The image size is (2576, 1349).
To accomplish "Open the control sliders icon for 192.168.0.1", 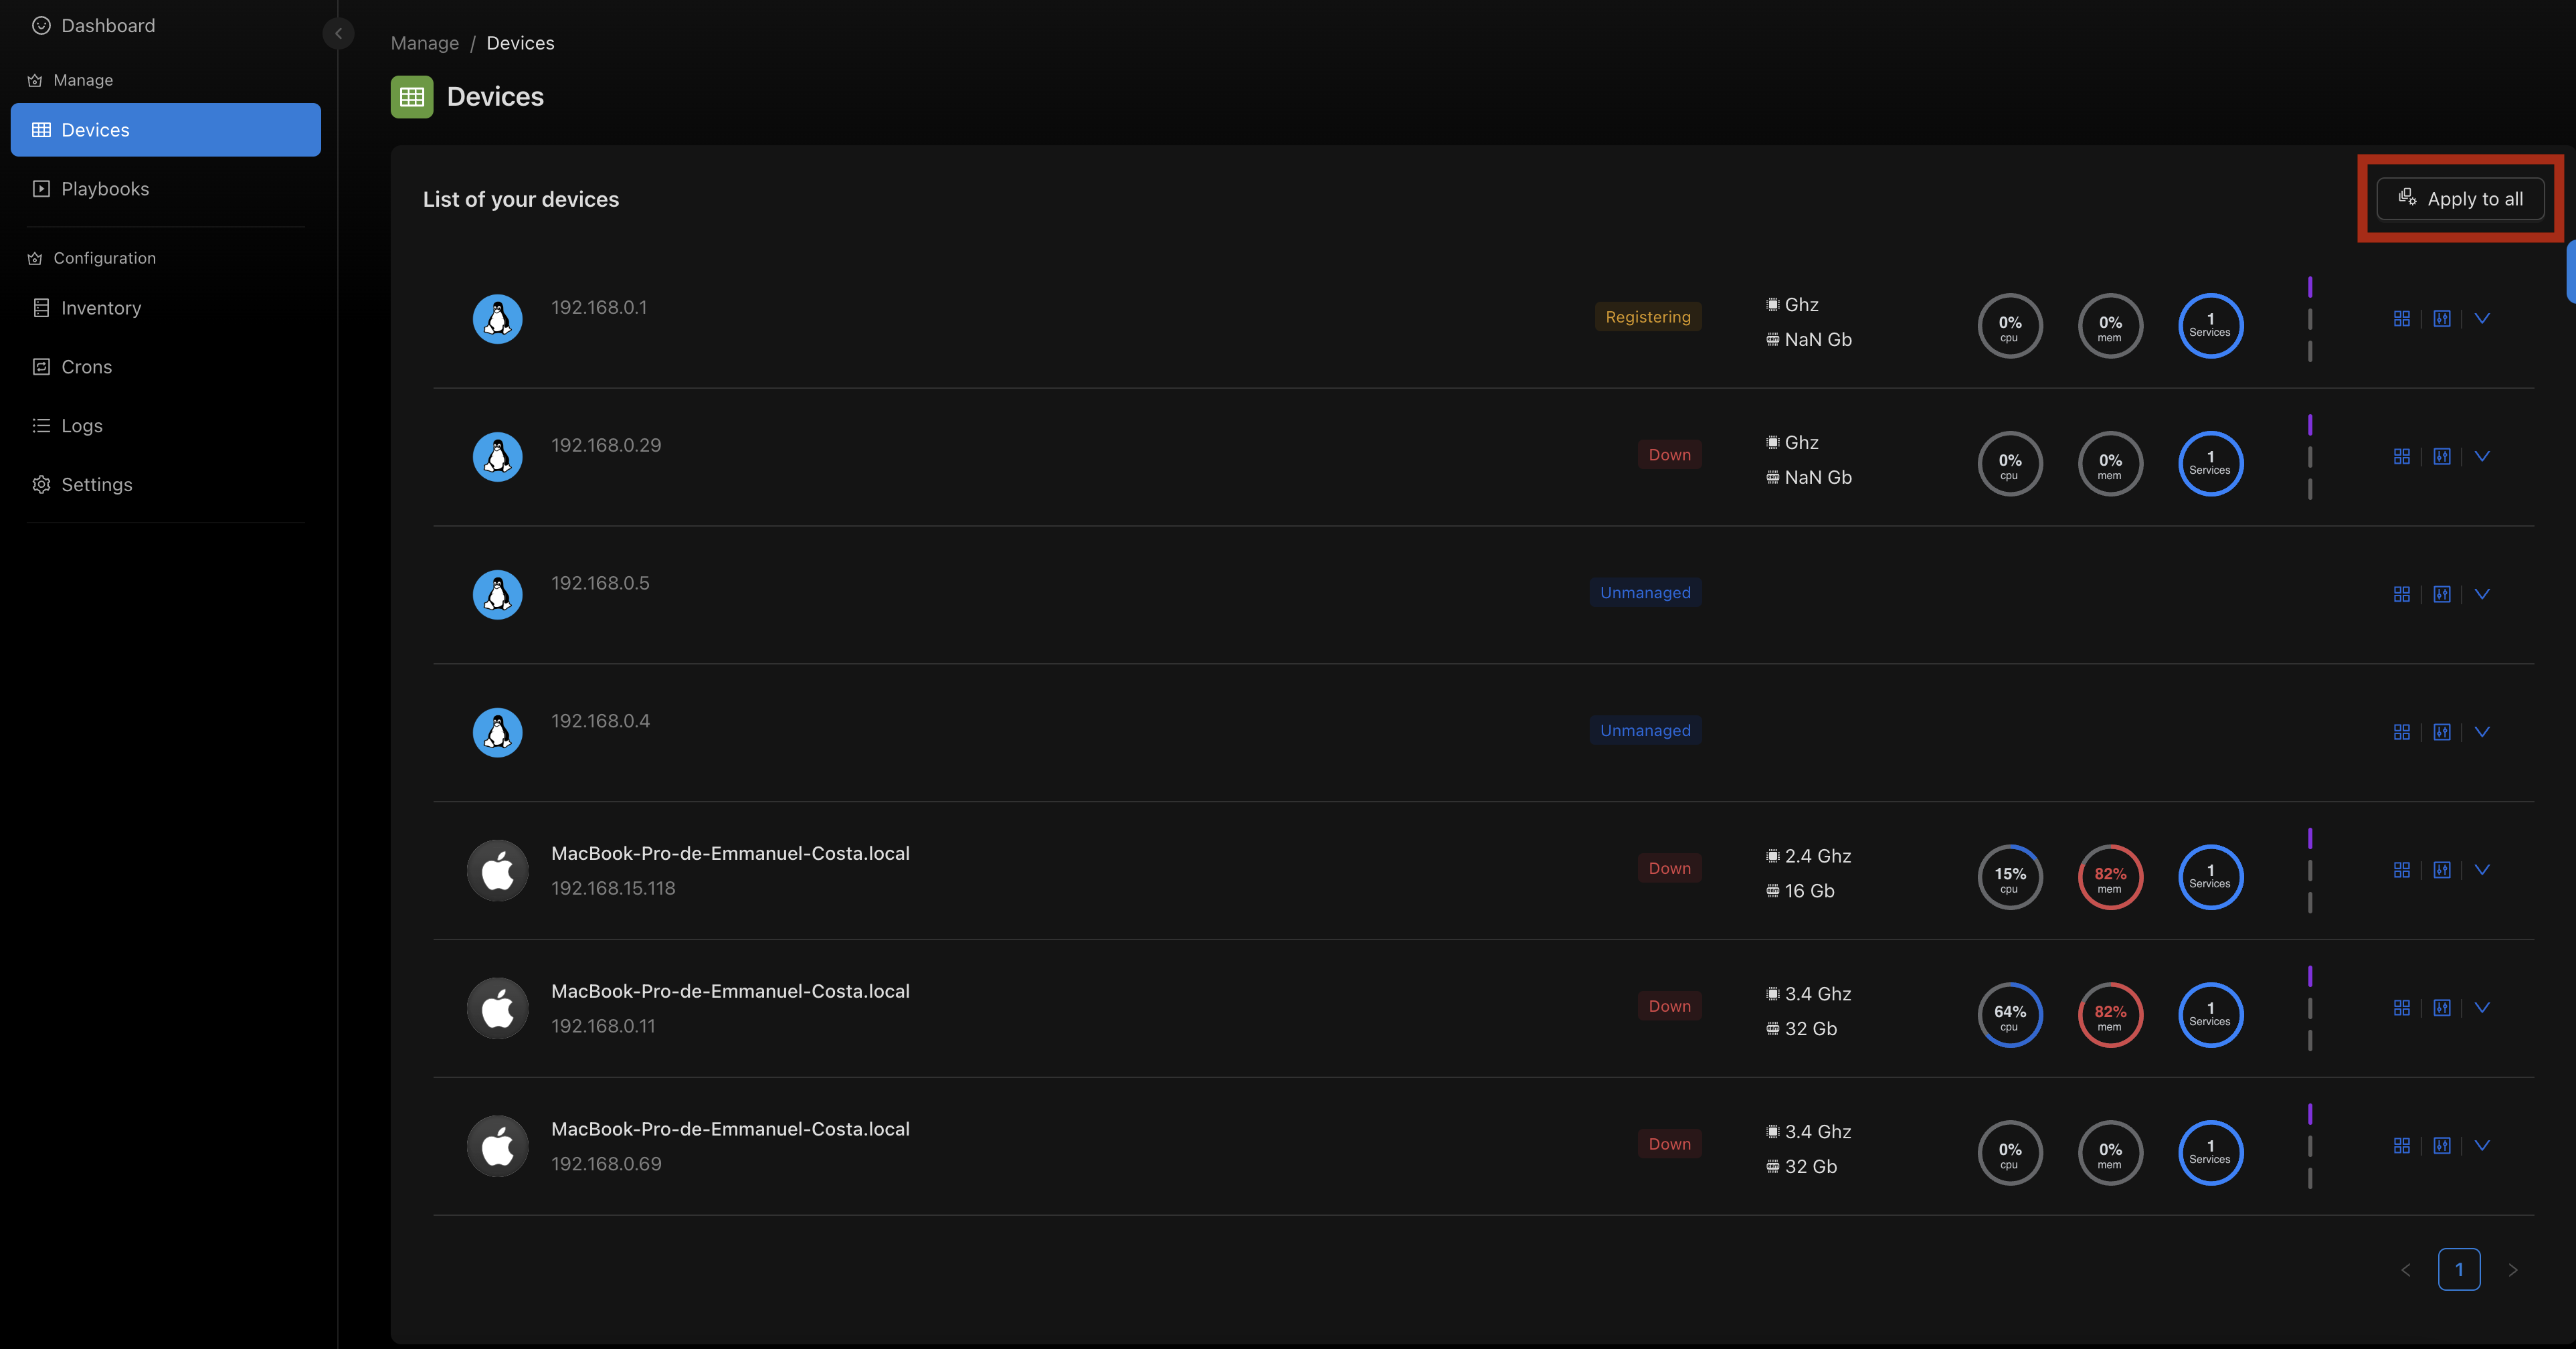I will coord(2442,319).
